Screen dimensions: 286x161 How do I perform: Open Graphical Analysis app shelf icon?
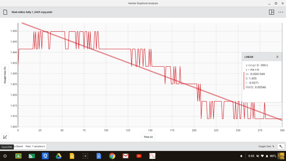(x=152, y=156)
